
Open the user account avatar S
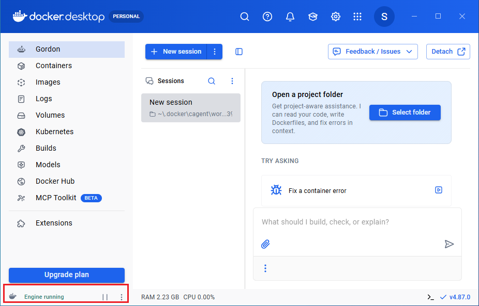pos(384,17)
